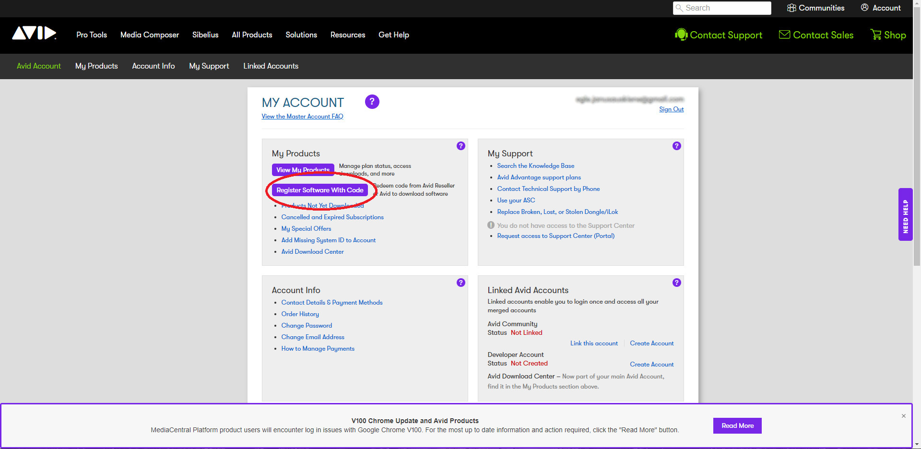
Task: Click the scrollbar down arrow
Action: coord(917,445)
